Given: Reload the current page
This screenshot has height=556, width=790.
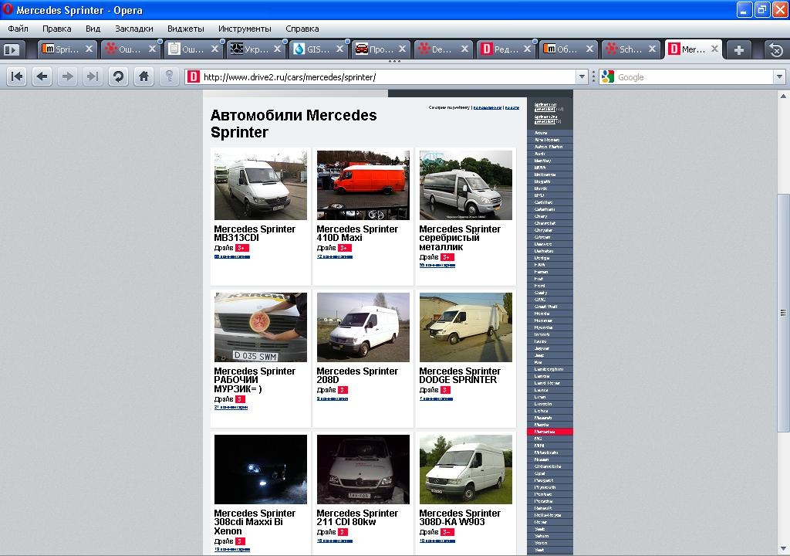Looking at the screenshot, I should point(118,76).
